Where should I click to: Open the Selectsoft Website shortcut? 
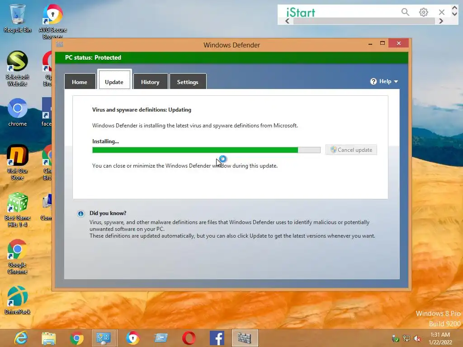(x=18, y=69)
